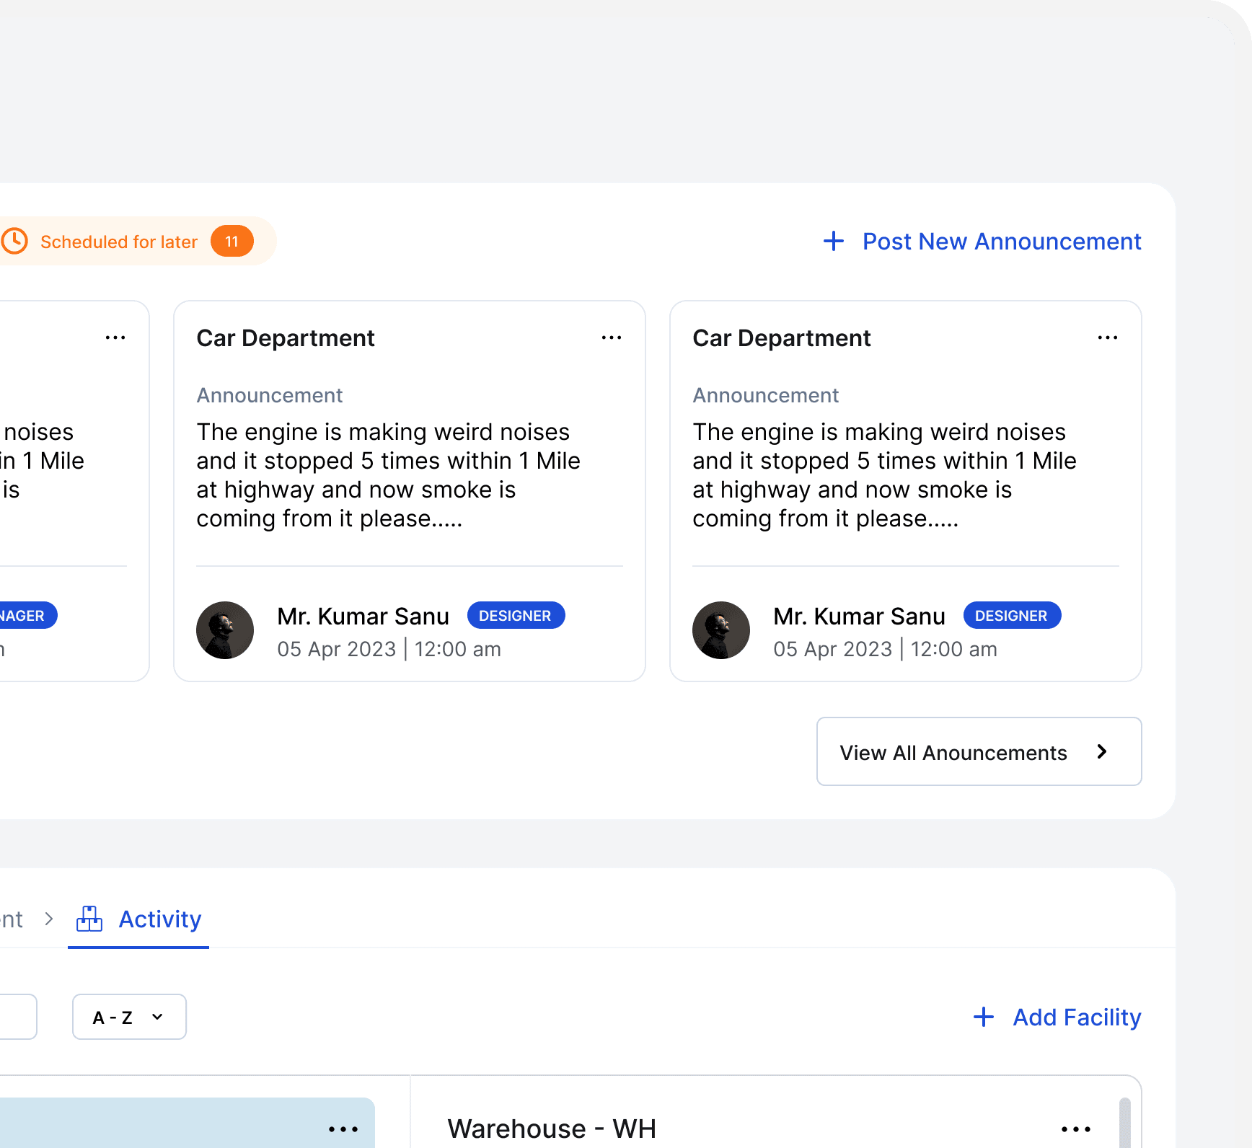Image resolution: width=1252 pixels, height=1148 pixels.
Task: Click the Add Facility link
Action: (x=1077, y=1017)
